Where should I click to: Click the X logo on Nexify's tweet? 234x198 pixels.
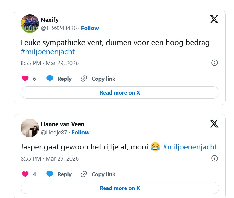pos(214,19)
